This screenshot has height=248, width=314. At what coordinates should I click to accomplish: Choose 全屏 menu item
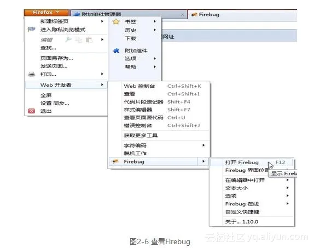pos(66,95)
